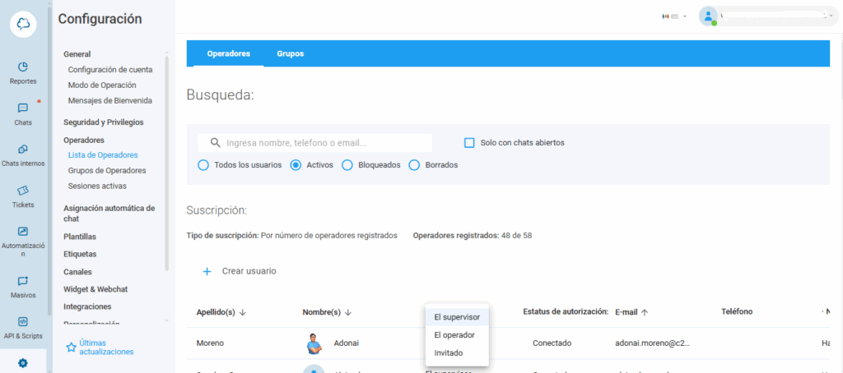843x373 pixels.
Task: Click the search magnifier icon
Action: pyautogui.click(x=216, y=143)
